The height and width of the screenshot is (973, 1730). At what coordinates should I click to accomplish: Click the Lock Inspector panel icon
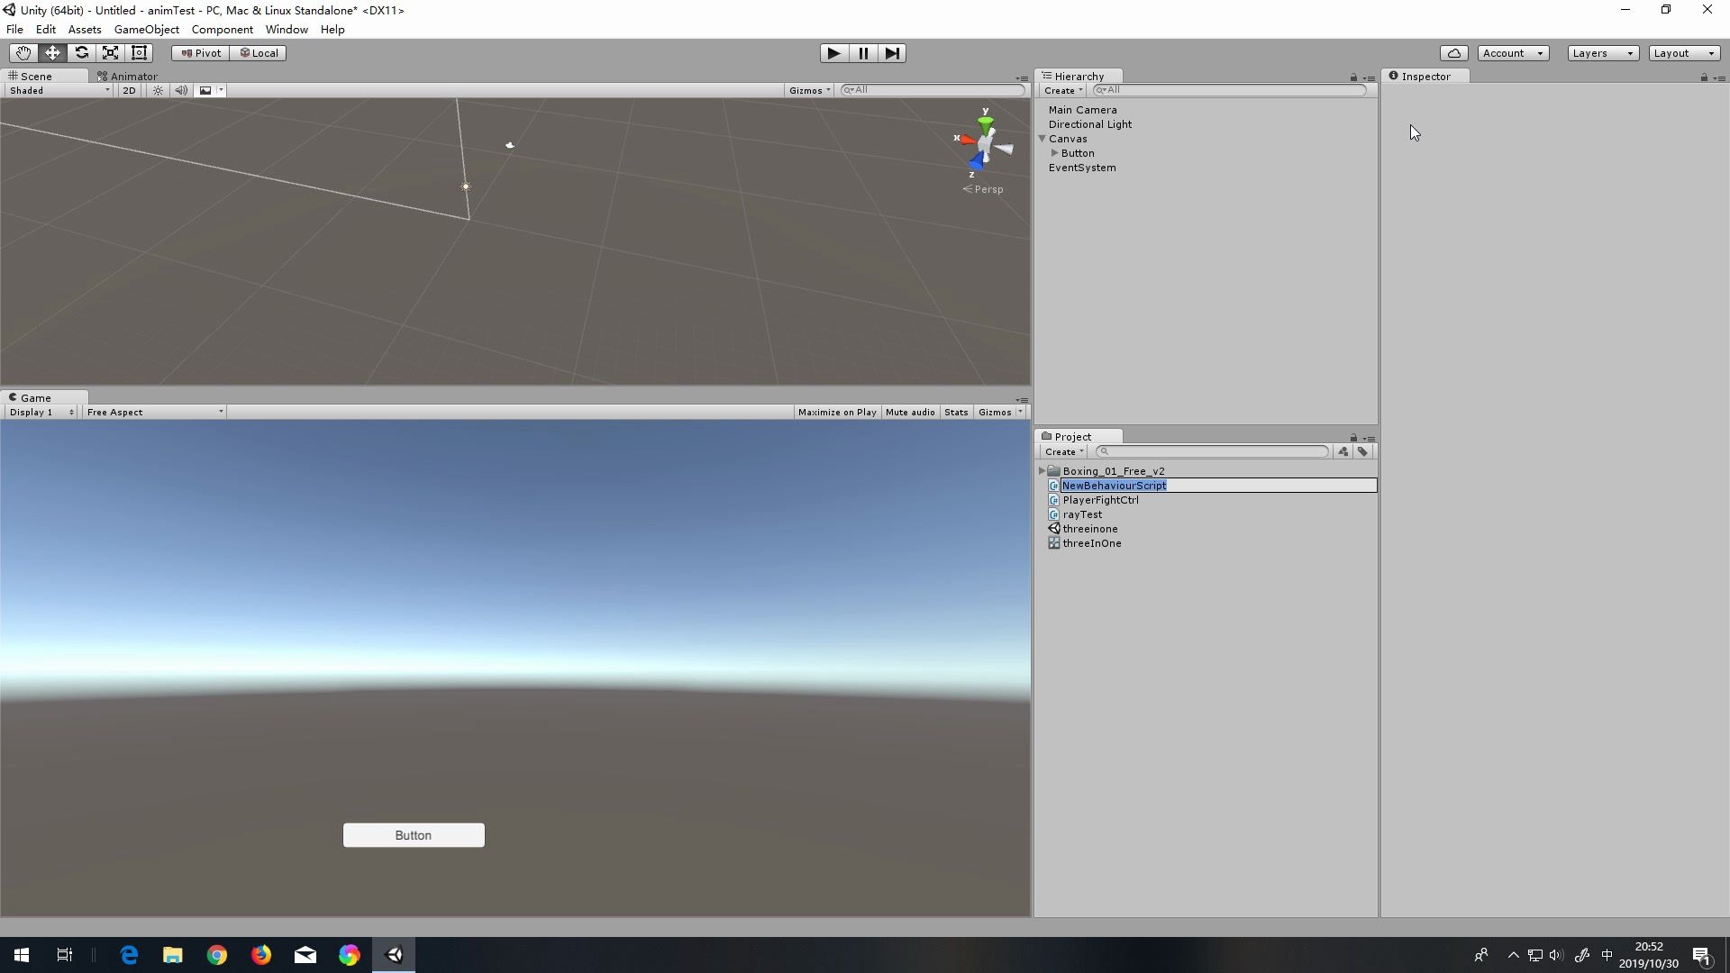point(1707,76)
